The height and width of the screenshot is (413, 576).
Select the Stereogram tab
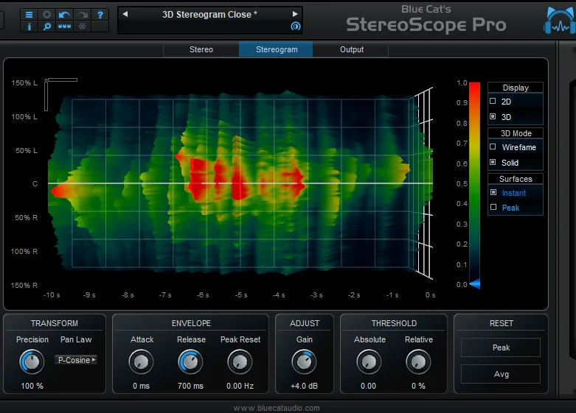[x=277, y=49]
